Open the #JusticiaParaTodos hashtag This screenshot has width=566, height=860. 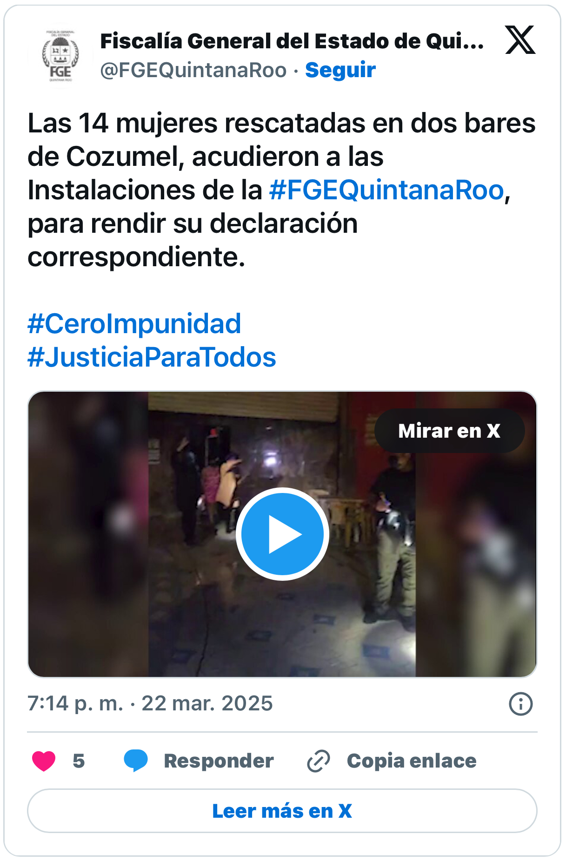(x=152, y=357)
